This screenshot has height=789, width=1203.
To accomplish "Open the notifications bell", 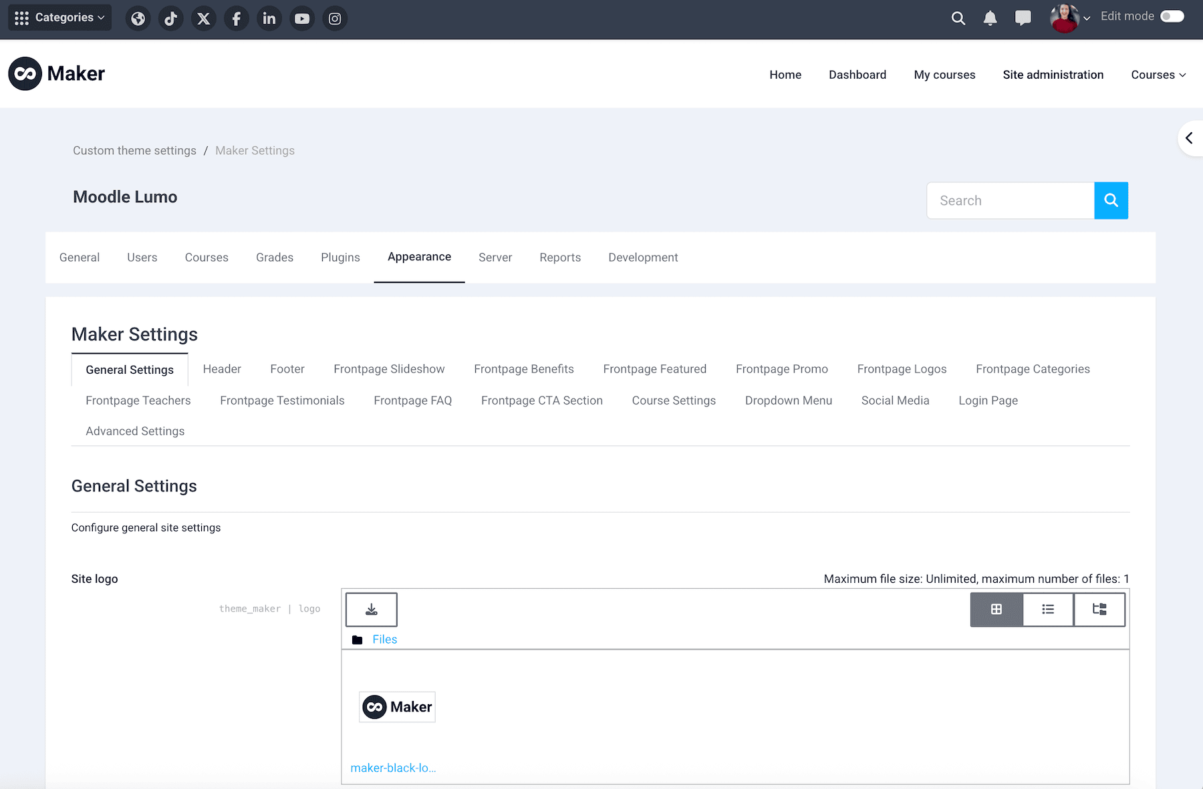I will coord(990,18).
